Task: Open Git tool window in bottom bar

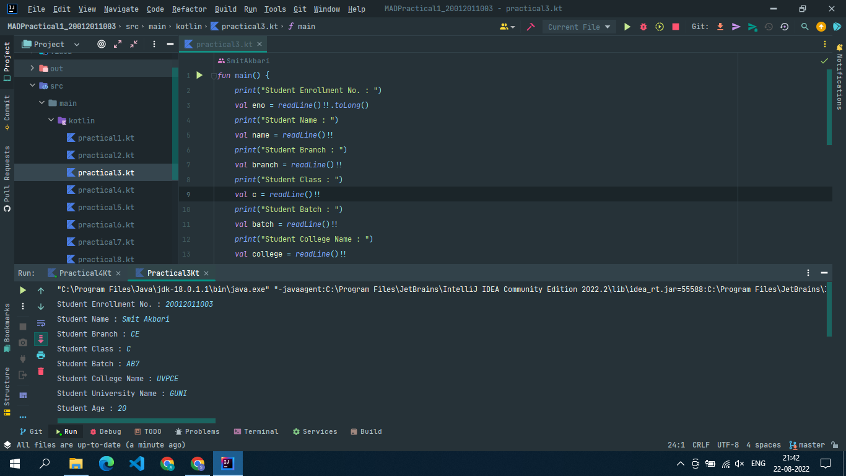Action: 31,431
